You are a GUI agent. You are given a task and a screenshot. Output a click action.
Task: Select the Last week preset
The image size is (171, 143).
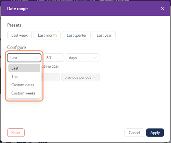(19, 35)
